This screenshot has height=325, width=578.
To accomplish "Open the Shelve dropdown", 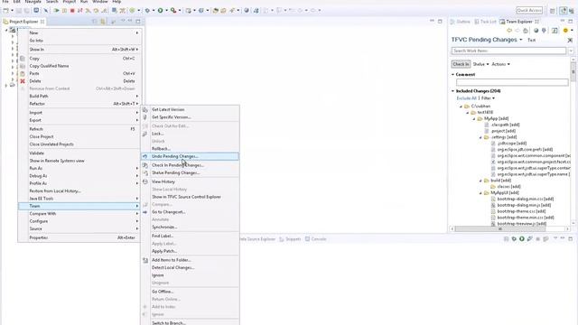I will point(480,64).
